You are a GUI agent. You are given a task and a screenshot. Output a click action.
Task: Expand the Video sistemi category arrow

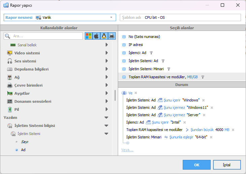click(x=106, y=53)
